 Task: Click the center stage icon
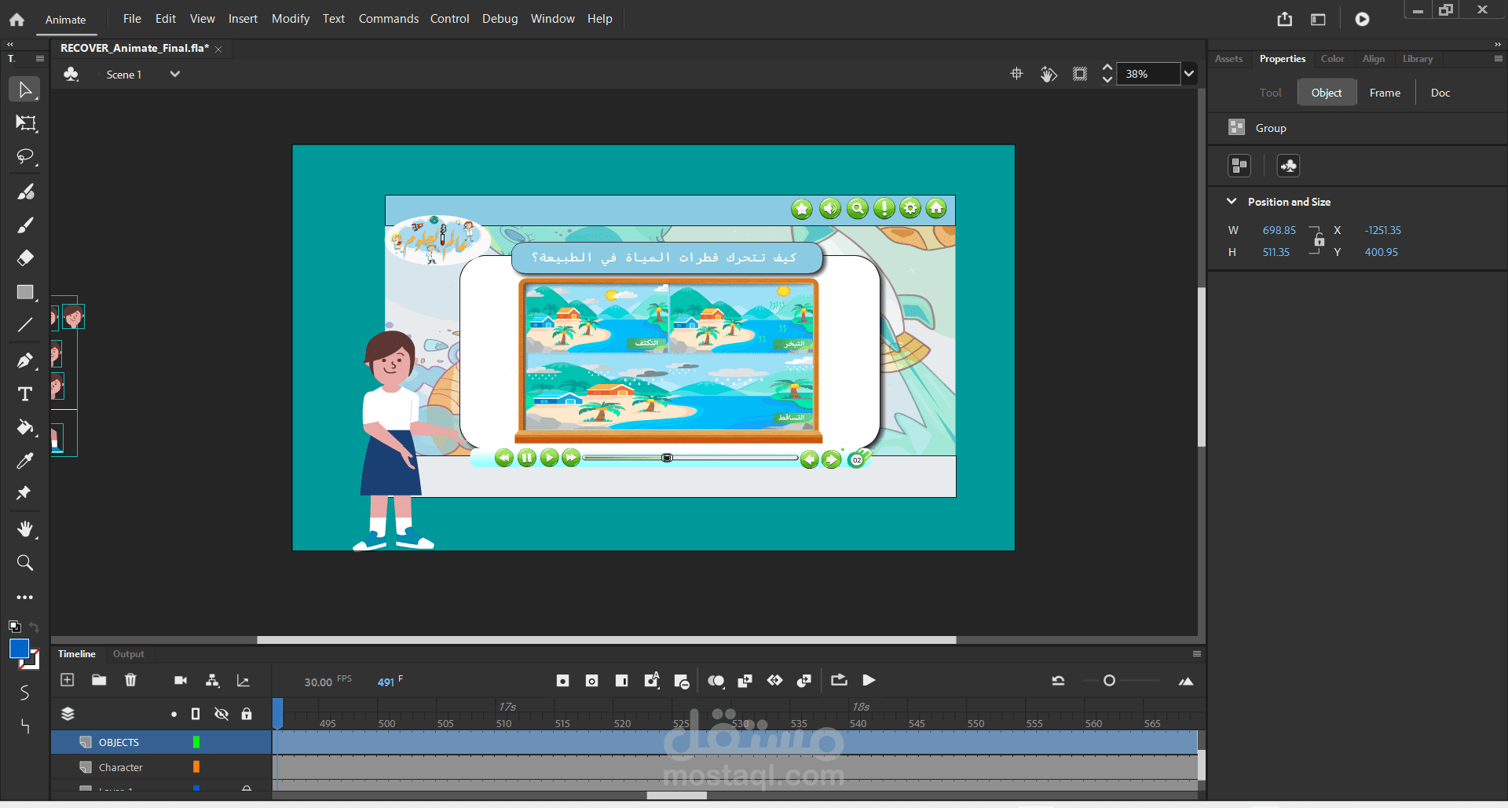1017,74
